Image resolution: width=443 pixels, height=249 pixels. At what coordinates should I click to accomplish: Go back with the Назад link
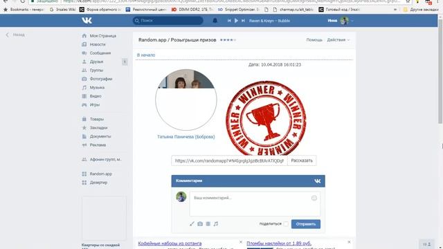pos(15,35)
